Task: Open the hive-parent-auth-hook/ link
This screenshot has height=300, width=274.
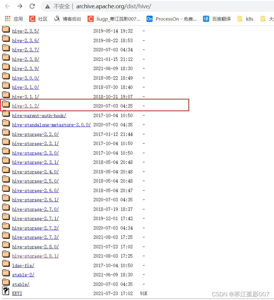Action: click(39, 116)
